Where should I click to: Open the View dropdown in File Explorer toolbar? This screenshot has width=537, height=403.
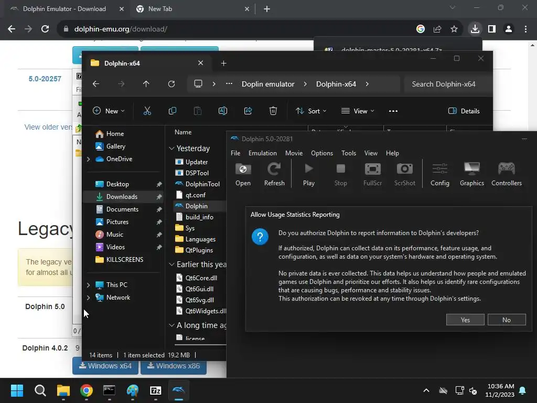358,111
